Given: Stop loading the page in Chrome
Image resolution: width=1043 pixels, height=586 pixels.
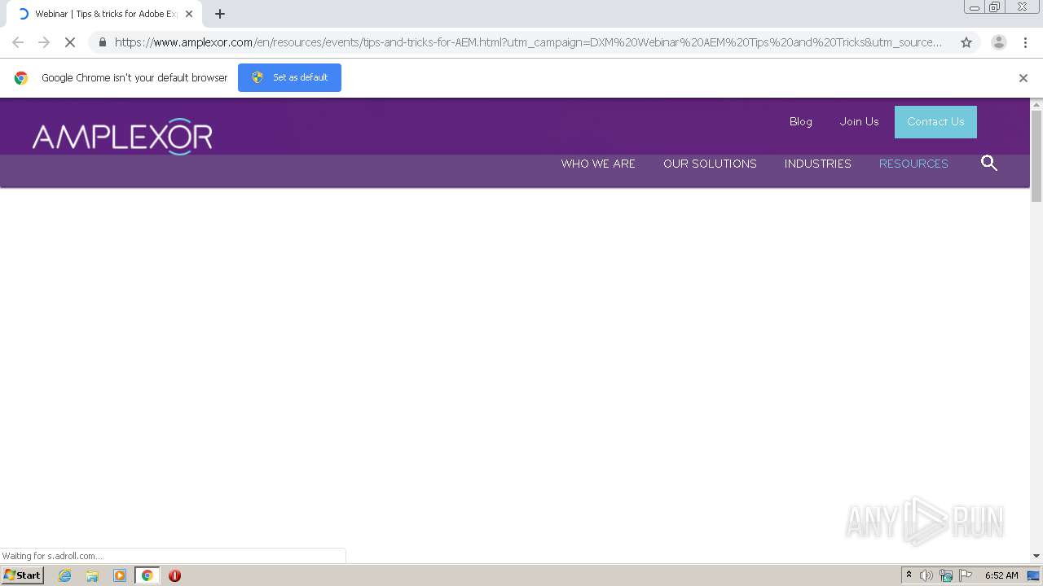Looking at the screenshot, I should point(70,42).
